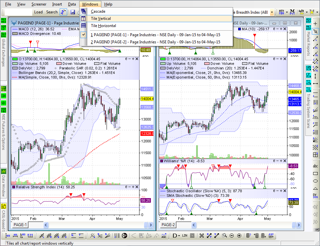The width and height of the screenshot is (320, 246).
Task: Expand the Relative Strength Index pane (+)
Action: pyautogui.click(x=133, y=187)
